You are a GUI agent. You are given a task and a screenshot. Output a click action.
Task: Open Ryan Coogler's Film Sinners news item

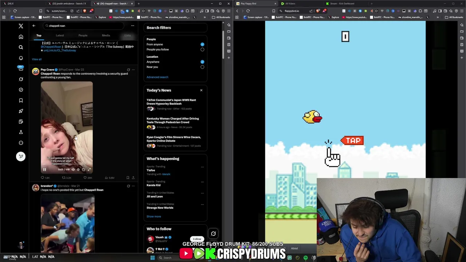coord(175,142)
